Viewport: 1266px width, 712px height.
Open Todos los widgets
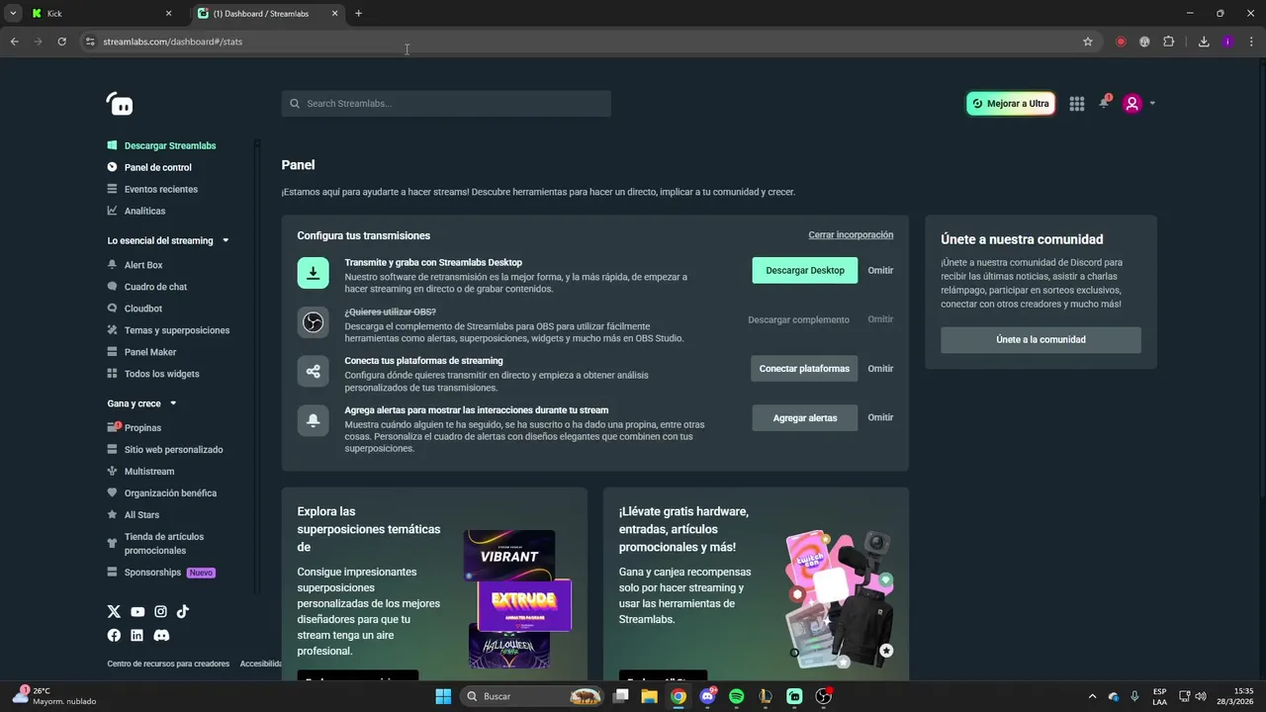(153, 374)
